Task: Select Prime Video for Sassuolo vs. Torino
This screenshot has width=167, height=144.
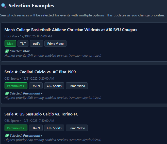Action: click(x=77, y=128)
